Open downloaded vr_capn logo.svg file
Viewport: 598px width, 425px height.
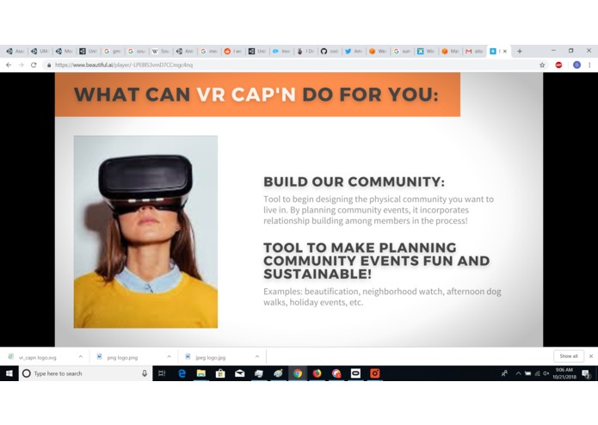click(37, 357)
